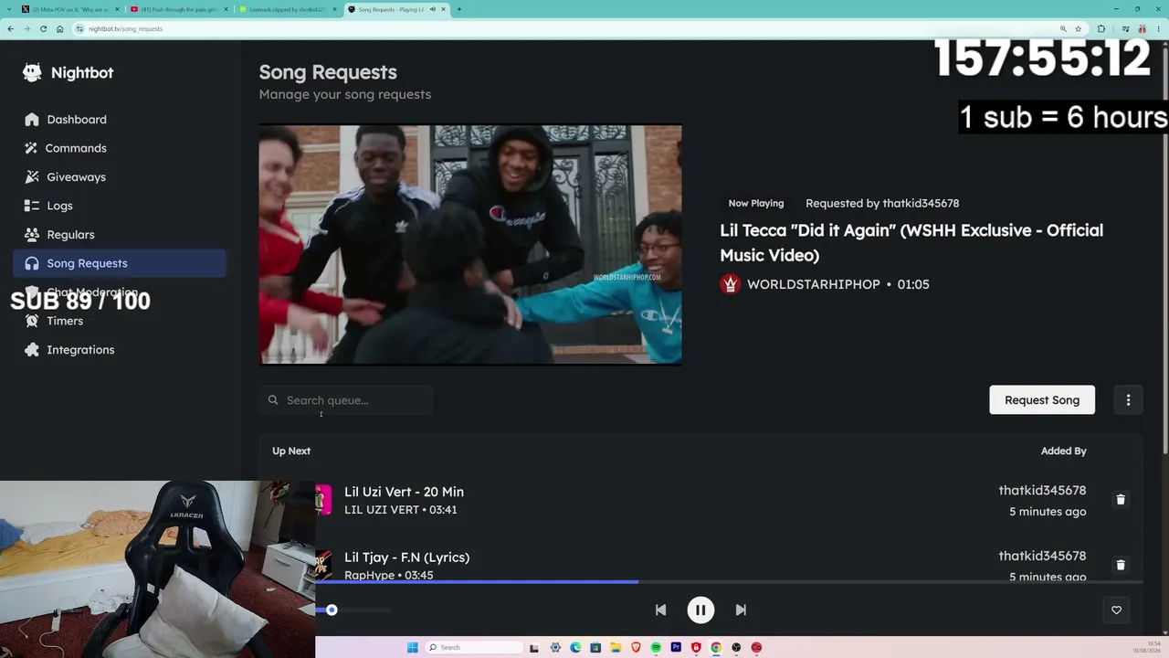Open OBS Studio from the taskbar

[x=736, y=648]
